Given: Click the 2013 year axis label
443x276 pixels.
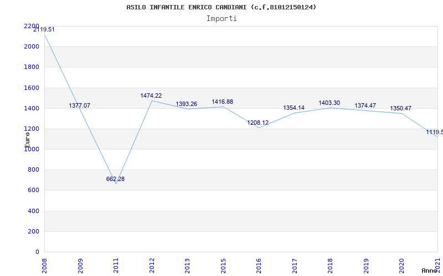Looking at the screenshot, I should (188, 266).
